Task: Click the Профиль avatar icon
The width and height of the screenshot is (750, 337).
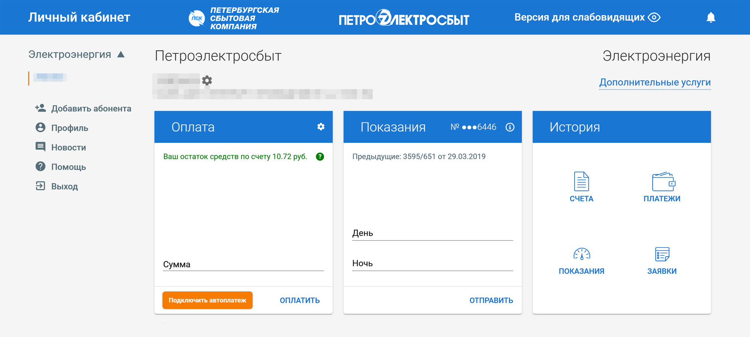Action: point(40,127)
